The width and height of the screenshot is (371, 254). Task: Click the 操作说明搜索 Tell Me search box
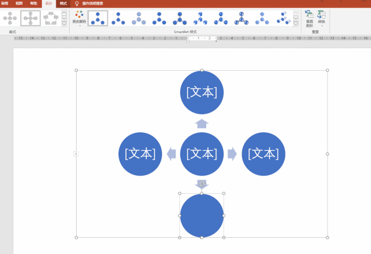pos(92,3)
